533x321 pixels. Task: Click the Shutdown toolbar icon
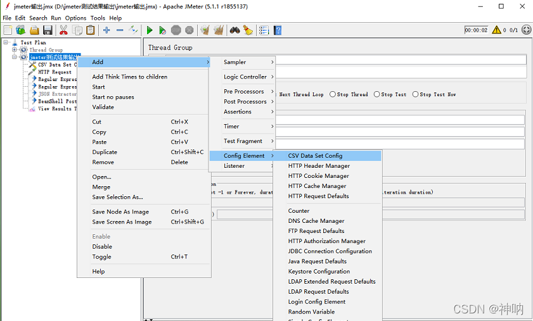tap(189, 30)
